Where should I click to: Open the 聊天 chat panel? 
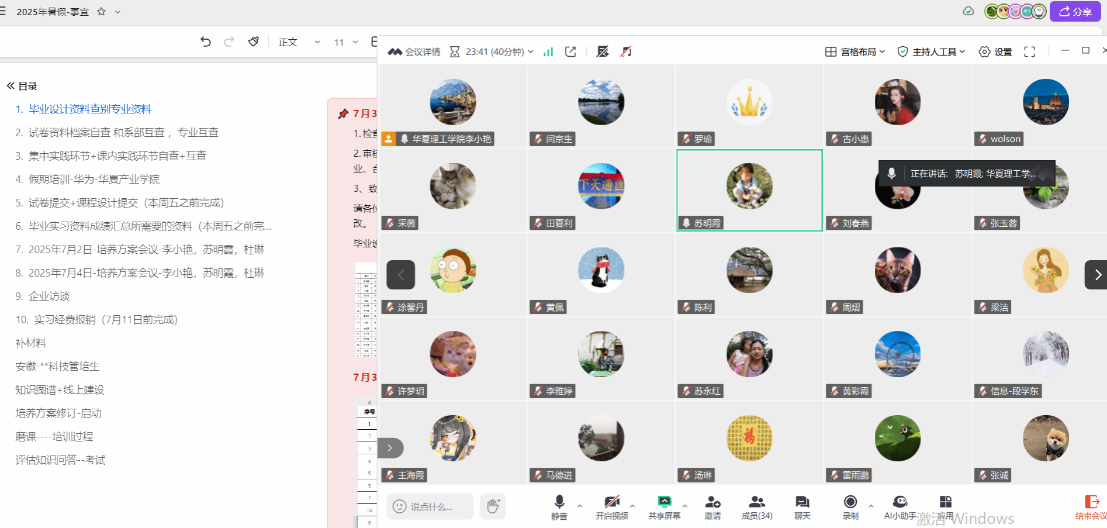(x=802, y=507)
